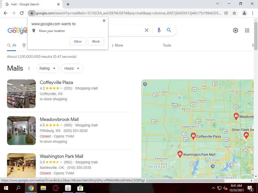The height and width of the screenshot is (193, 258).
Task: Open Meadowbrook Mall listing title
Action: [x=59, y=119]
